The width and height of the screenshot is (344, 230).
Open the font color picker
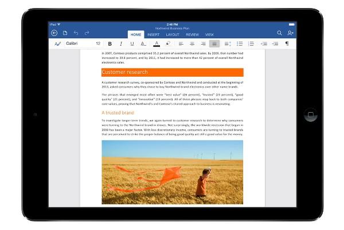(x=157, y=43)
